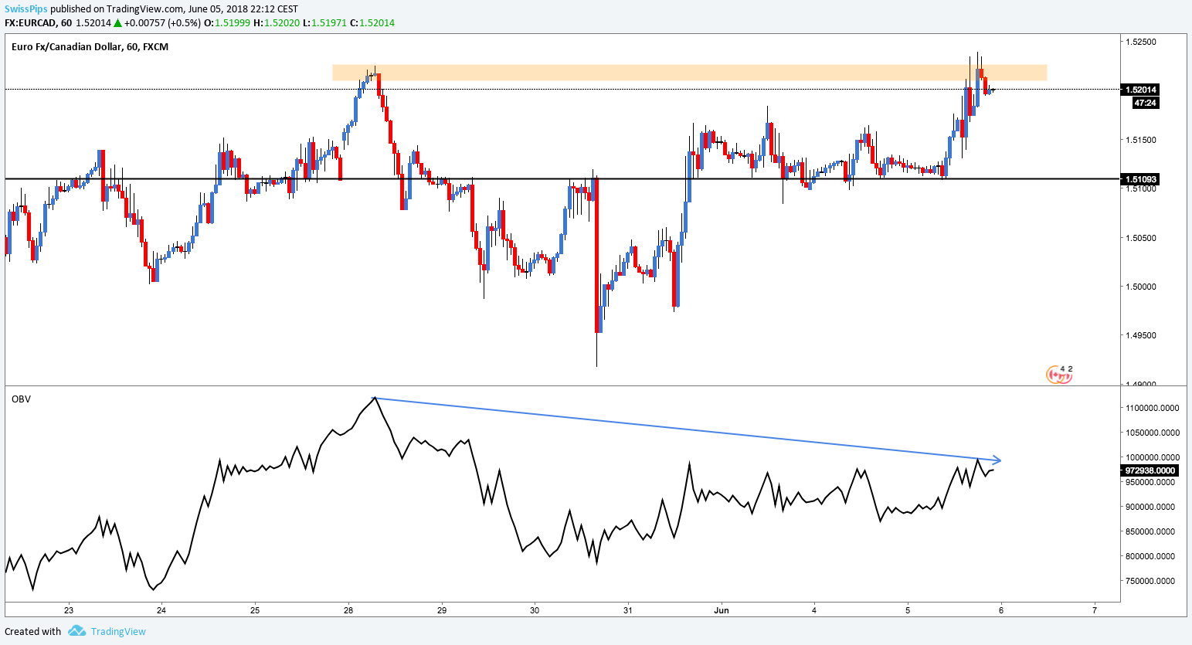Click the 'FX:EURCAD, 60' symbol text in the header

pos(37,23)
